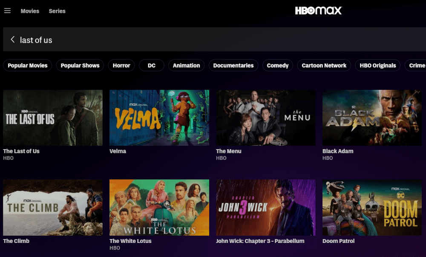Open the Doom Patrol poster thumbnail
This screenshot has width=426, height=257.
coord(372,208)
